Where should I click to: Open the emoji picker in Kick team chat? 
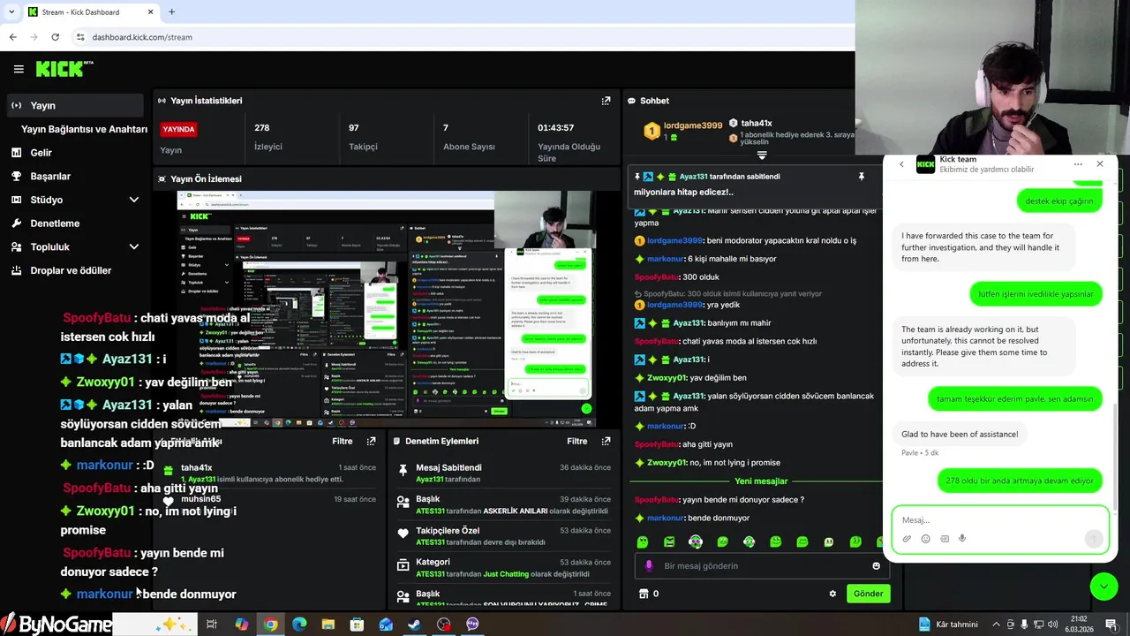[925, 539]
